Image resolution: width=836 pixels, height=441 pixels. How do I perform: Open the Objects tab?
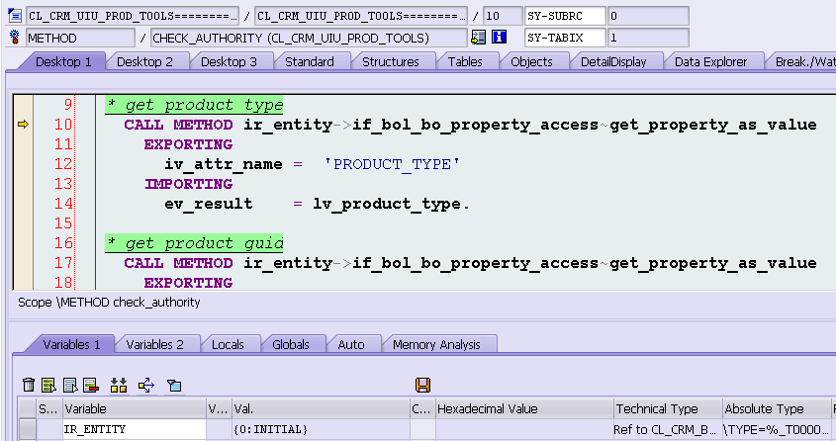(x=531, y=61)
